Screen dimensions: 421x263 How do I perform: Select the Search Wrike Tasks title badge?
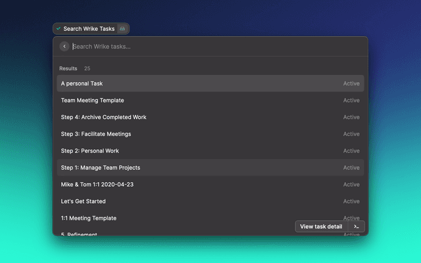tap(89, 29)
